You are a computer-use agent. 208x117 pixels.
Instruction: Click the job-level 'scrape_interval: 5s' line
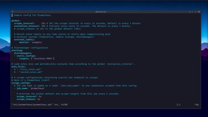pos(29,97)
